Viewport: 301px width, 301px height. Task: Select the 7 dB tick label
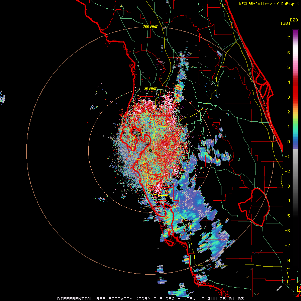(x=289, y=37)
